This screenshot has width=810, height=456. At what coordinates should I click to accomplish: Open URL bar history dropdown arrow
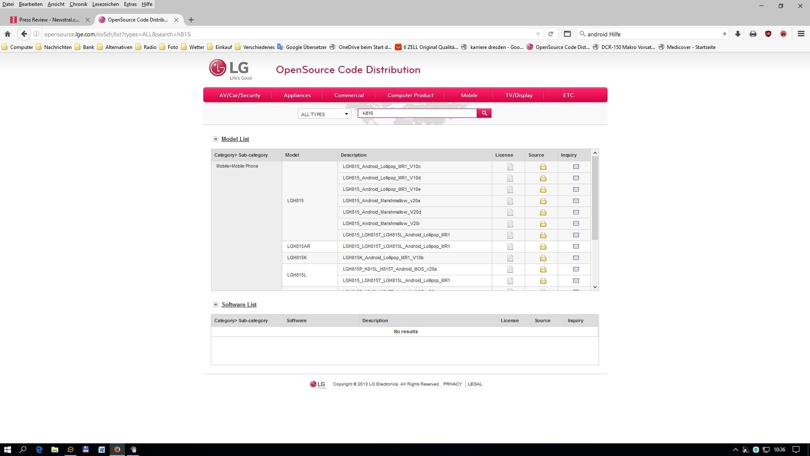pyautogui.click(x=538, y=34)
